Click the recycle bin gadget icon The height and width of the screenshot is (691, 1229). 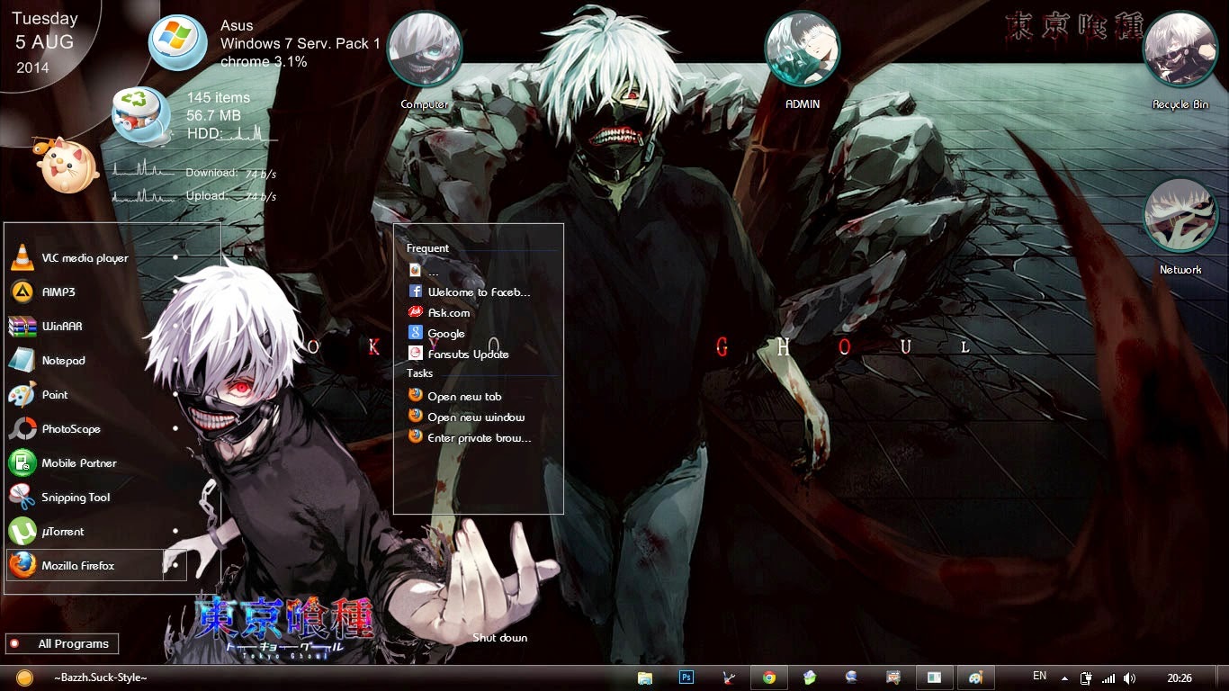click(x=141, y=116)
